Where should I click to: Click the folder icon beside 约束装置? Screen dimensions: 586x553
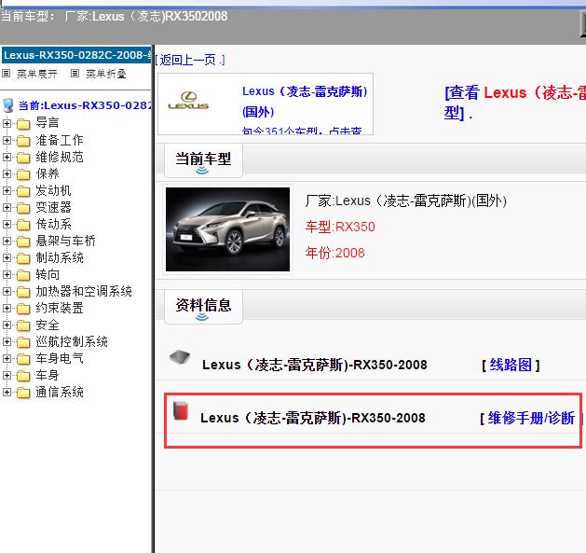click(23, 309)
